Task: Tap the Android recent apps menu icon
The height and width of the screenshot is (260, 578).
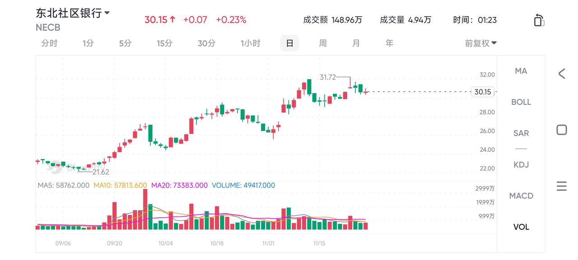Action: tap(561, 186)
